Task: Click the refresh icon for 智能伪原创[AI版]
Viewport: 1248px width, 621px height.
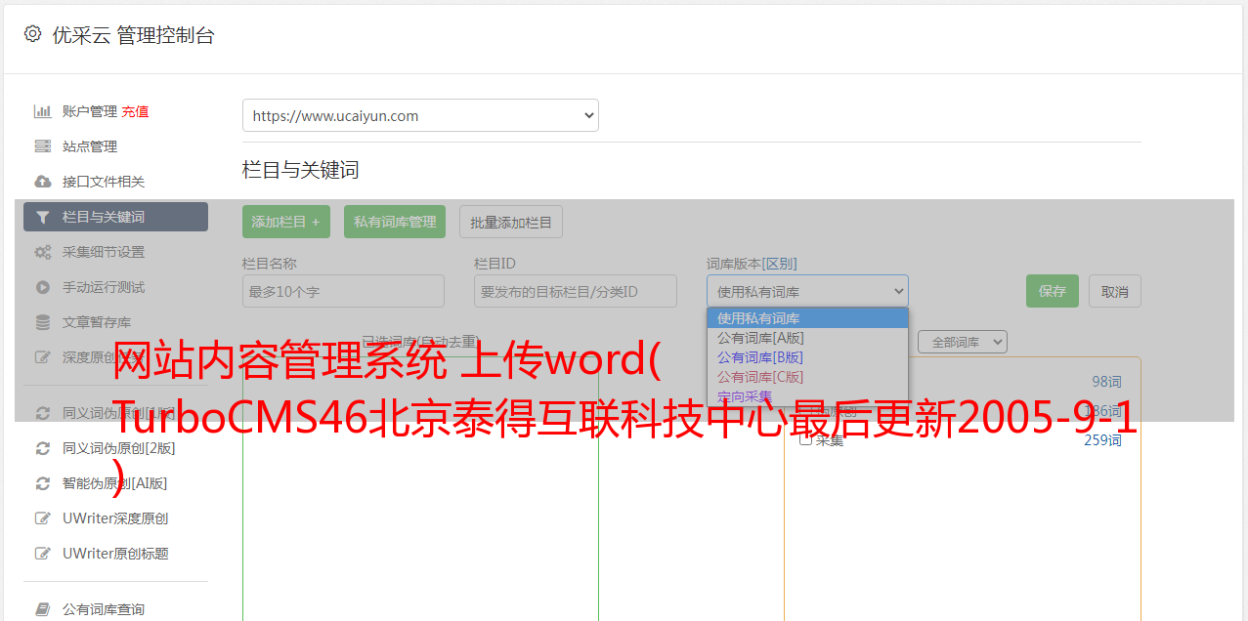Action: (43, 483)
